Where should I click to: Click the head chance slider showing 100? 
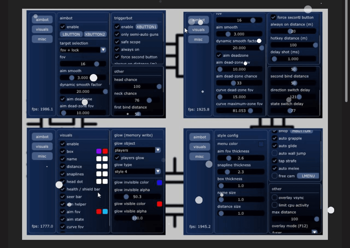tap(138, 86)
